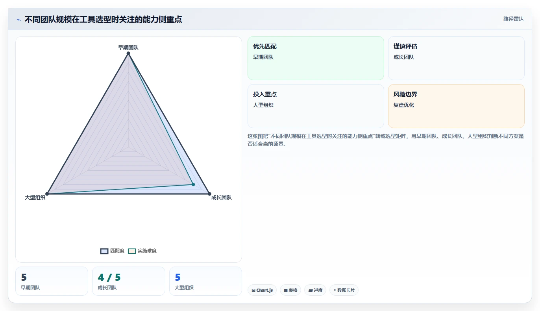Select the 进度 tag chip
This screenshot has height=311, width=540.
(x=315, y=290)
